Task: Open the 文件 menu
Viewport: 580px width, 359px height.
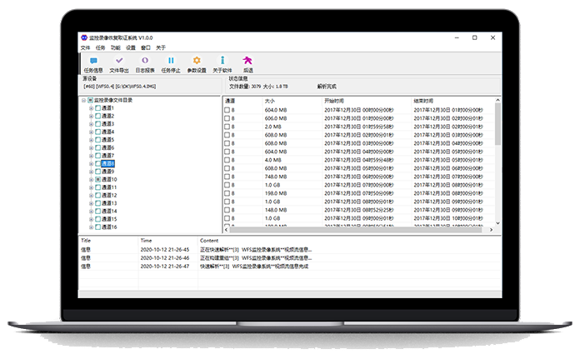Action: (85, 48)
